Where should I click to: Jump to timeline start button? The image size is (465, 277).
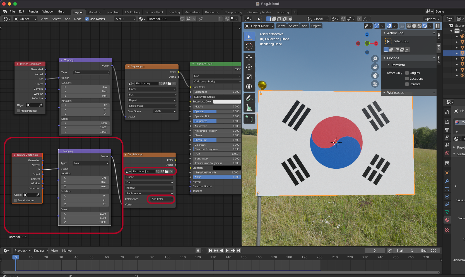coord(210,251)
